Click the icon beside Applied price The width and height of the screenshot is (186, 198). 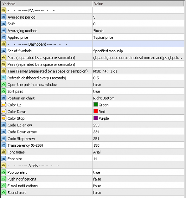[x=3, y=37]
